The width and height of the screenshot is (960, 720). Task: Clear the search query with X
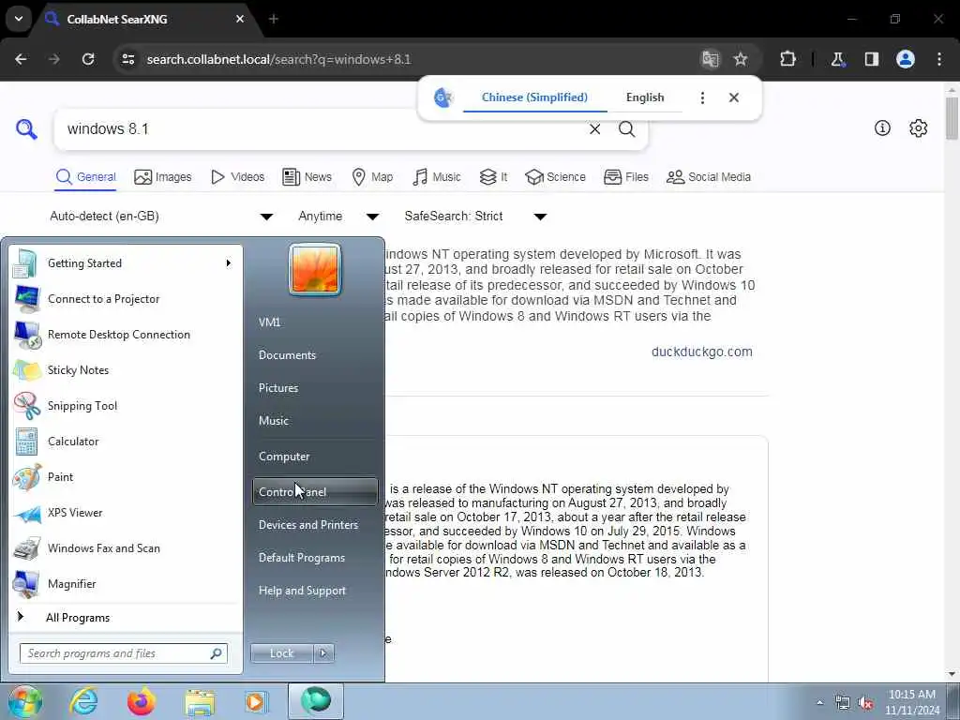(594, 129)
